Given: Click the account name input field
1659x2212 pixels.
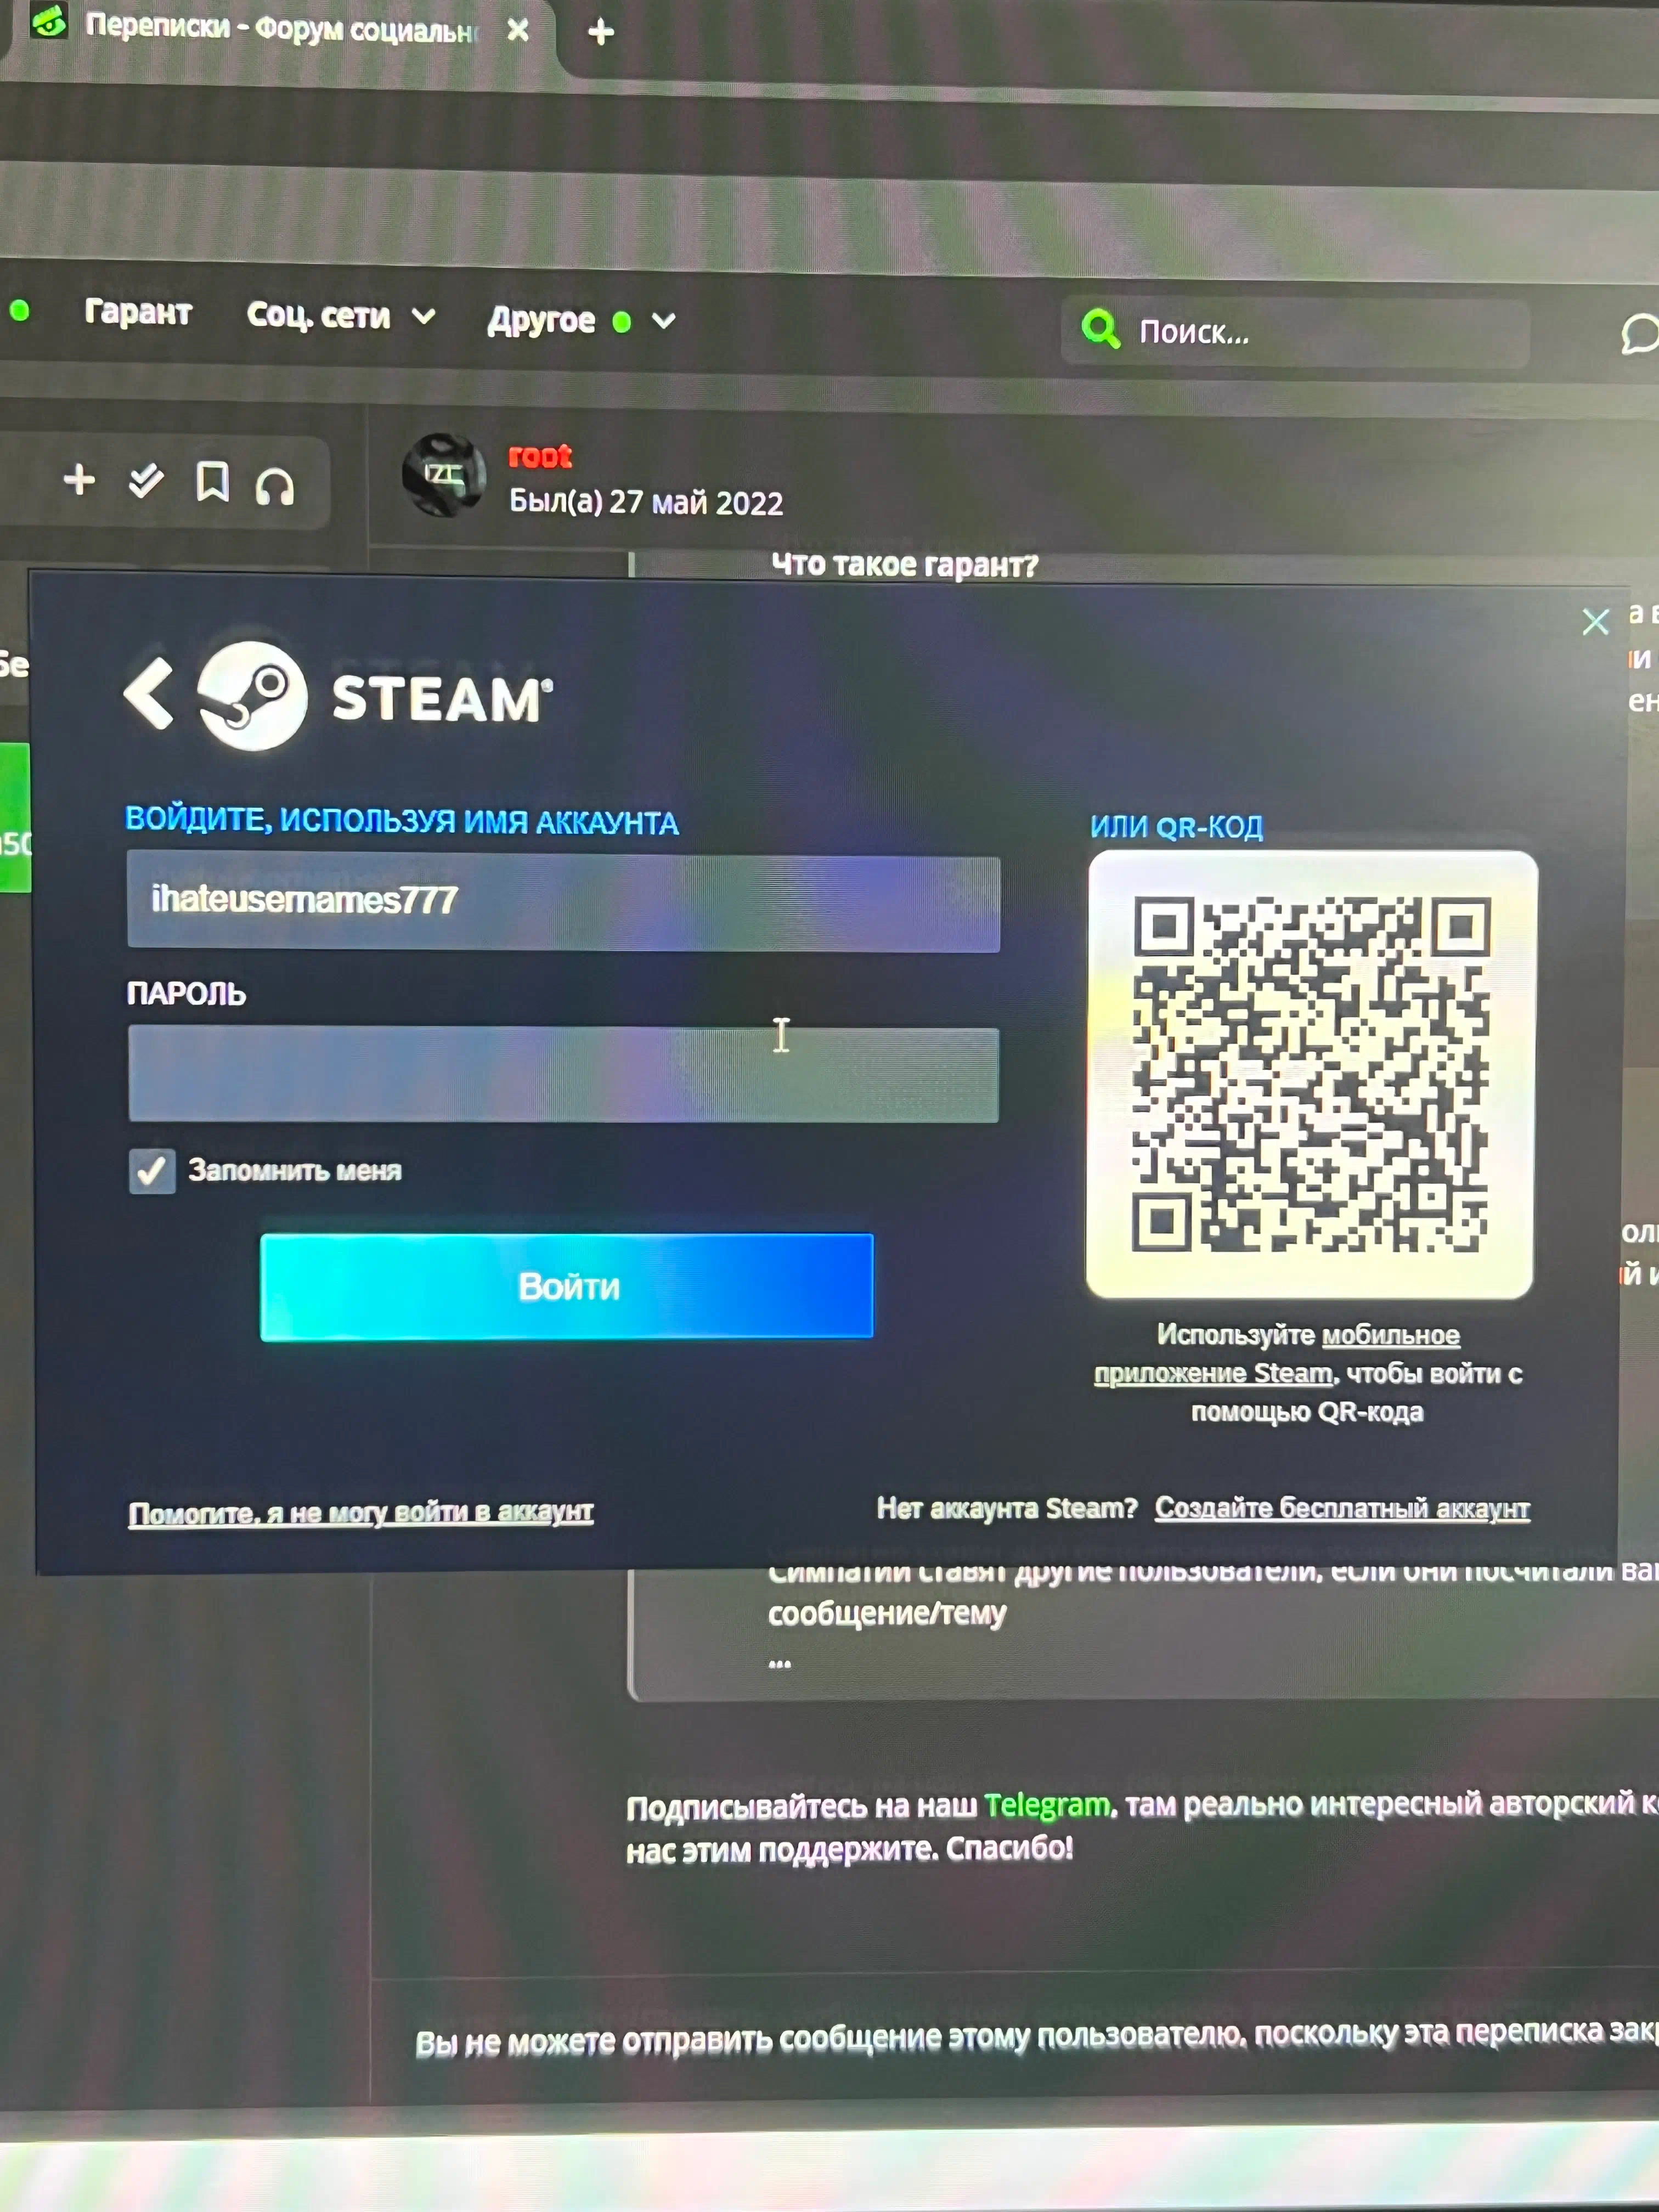Looking at the screenshot, I should (x=563, y=902).
